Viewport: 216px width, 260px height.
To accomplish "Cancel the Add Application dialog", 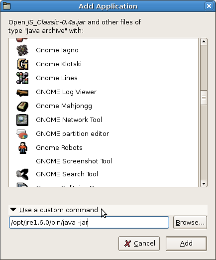I will point(139,244).
